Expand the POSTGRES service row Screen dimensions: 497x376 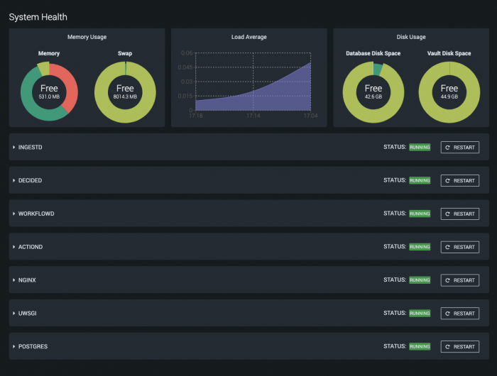tap(14, 346)
